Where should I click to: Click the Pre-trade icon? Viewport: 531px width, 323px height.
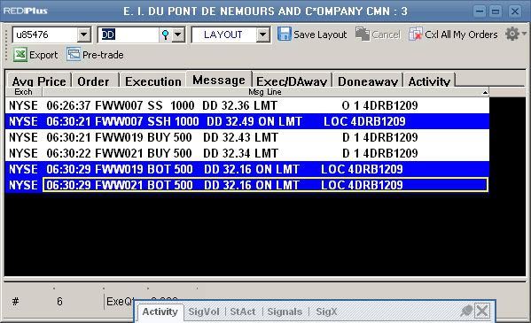pos(74,55)
